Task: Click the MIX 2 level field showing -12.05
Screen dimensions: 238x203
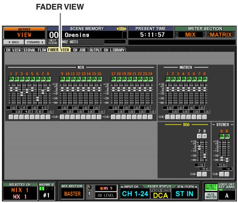Action: pos(22,108)
